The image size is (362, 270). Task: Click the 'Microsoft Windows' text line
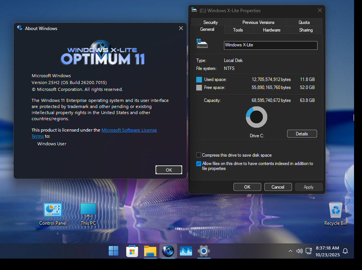tap(51, 76)
